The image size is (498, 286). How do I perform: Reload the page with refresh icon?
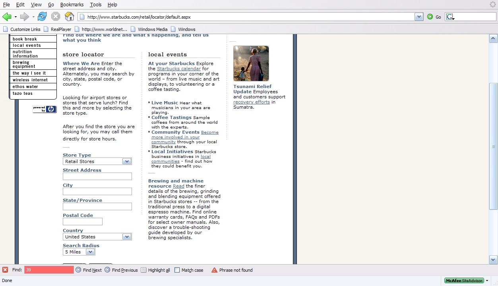click(42, 17)
